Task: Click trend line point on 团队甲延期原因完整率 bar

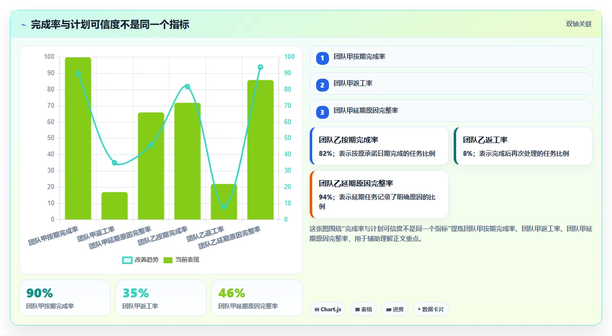Action: click(x=151, y=145)
